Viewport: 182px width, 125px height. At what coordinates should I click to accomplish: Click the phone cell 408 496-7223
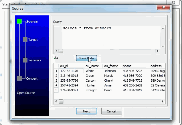135,71
